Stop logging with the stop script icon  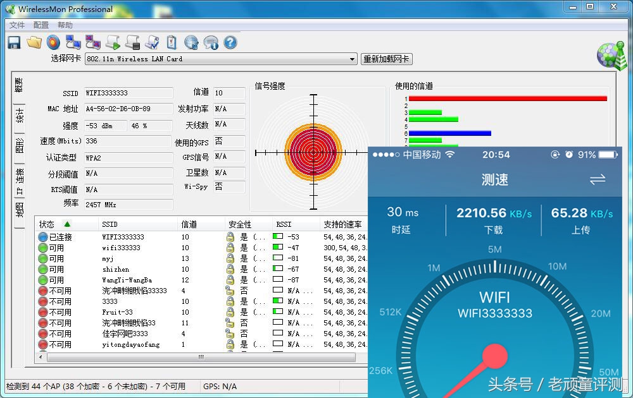click(132, 42)
